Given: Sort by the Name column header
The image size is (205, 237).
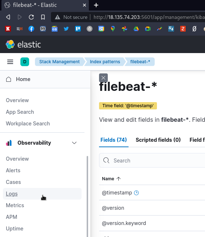Looking at the screenshot, I should click(111, 178).
